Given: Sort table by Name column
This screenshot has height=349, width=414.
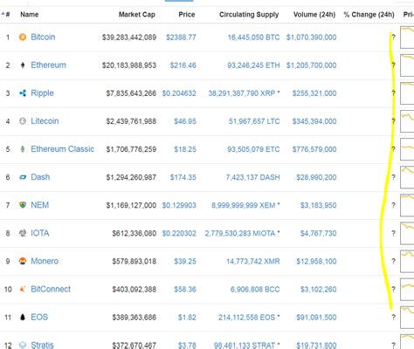Looking at the screenshot, I should point(30,14).
